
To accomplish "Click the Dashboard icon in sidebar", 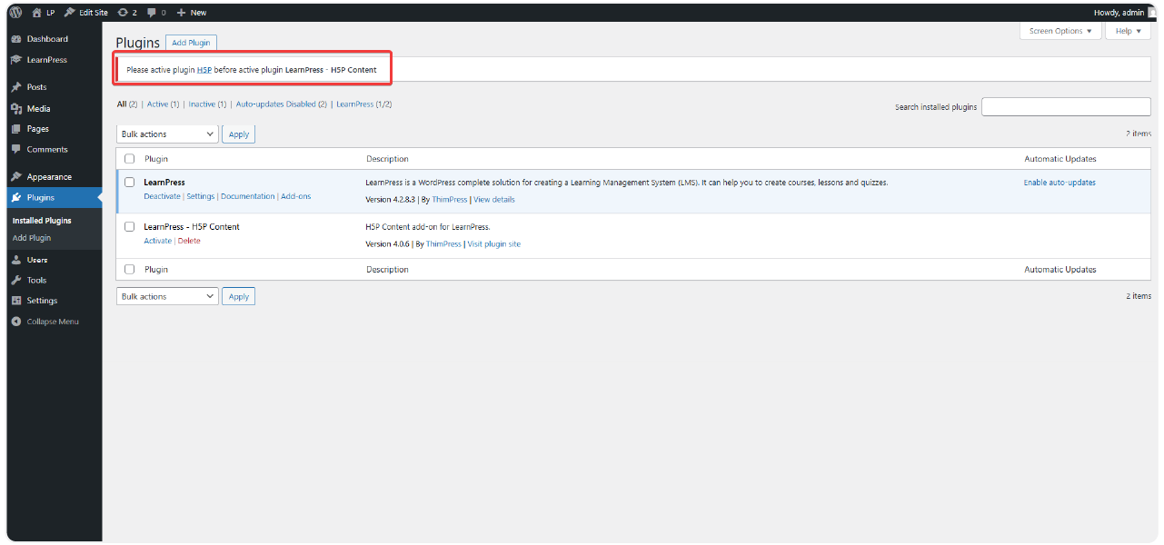I will (16, 39).
